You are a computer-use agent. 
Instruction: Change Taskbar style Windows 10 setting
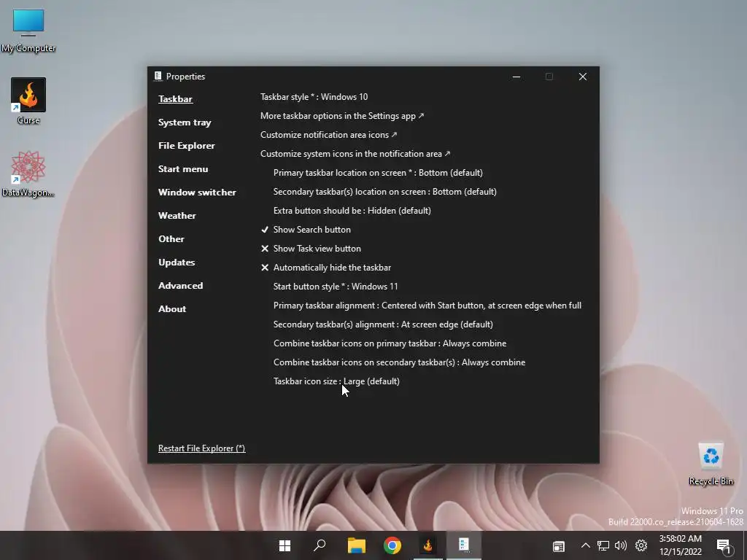pyautogui.click(x=314, y=97)
